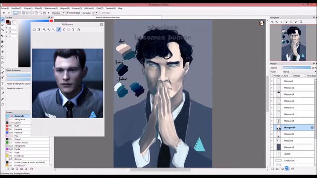
Task: Select the Gomme brush
Action: coord(28,159)
